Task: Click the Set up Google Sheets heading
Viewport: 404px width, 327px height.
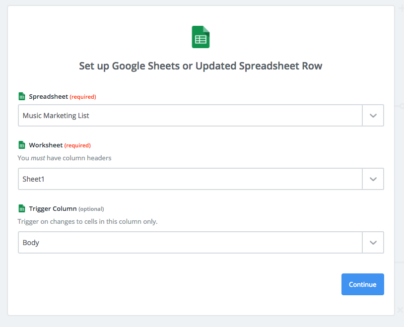Action: coord(201,66)
